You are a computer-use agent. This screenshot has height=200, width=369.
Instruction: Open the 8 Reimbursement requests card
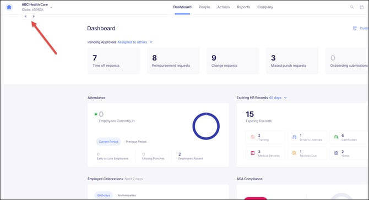point(173,61)
